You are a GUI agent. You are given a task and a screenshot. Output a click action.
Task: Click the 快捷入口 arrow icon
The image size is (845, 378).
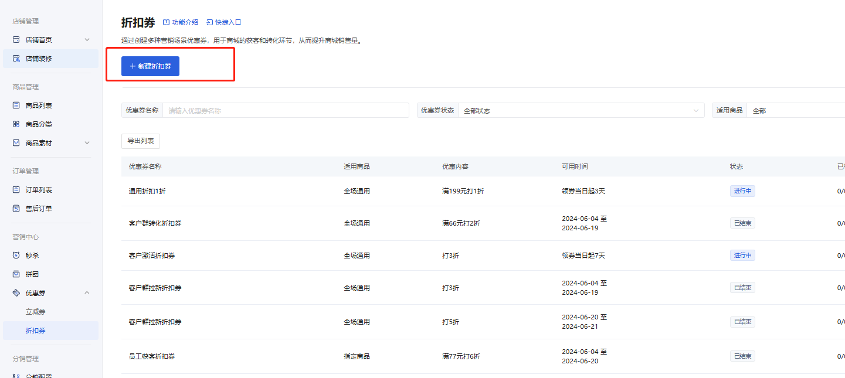click(209, 22)
